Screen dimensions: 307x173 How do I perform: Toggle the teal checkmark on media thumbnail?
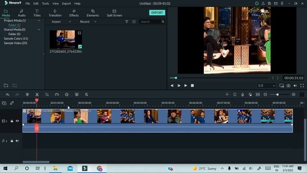(80, 47)
